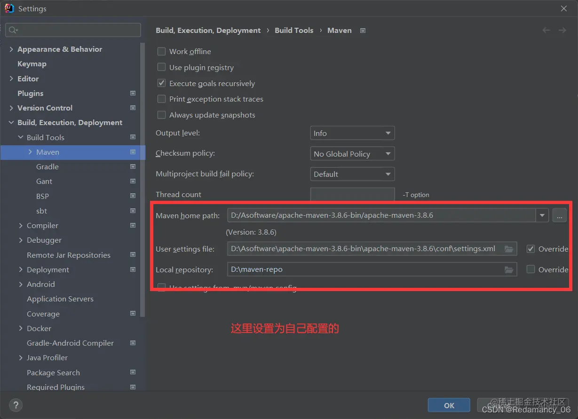The width and height of the screenshot is (578, 419).
Task: Click the IntelliJ logo in title bar
Action: click(9, 8)
